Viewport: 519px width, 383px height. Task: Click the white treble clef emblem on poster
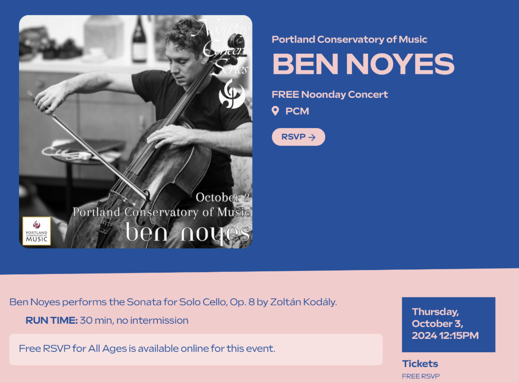[232, 94]
